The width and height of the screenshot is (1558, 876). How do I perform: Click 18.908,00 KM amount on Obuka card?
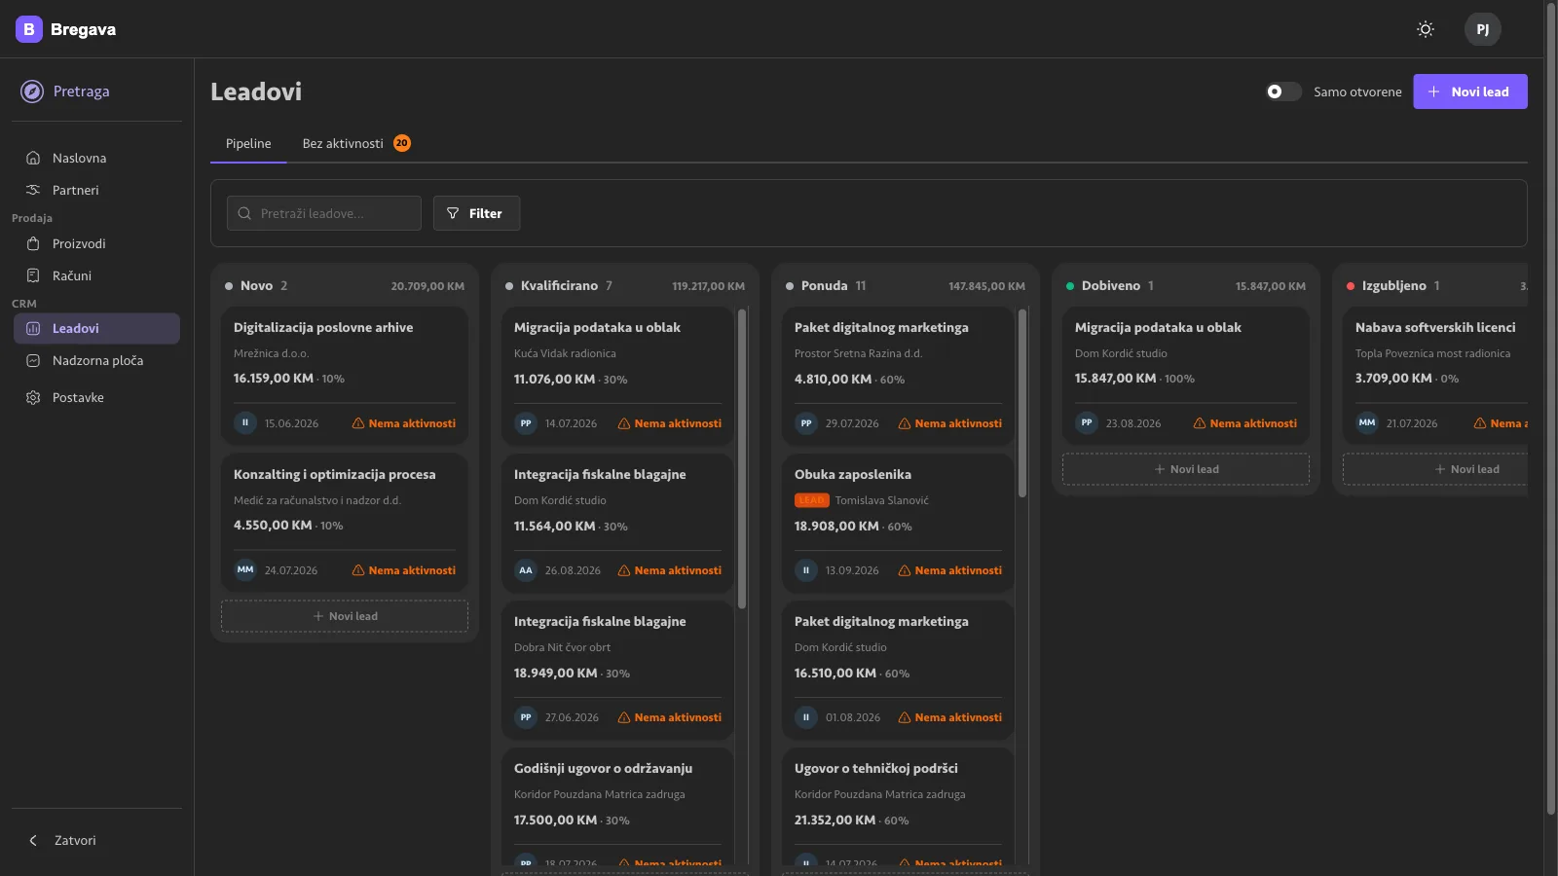pyautogui.click(x=836, y=526)
